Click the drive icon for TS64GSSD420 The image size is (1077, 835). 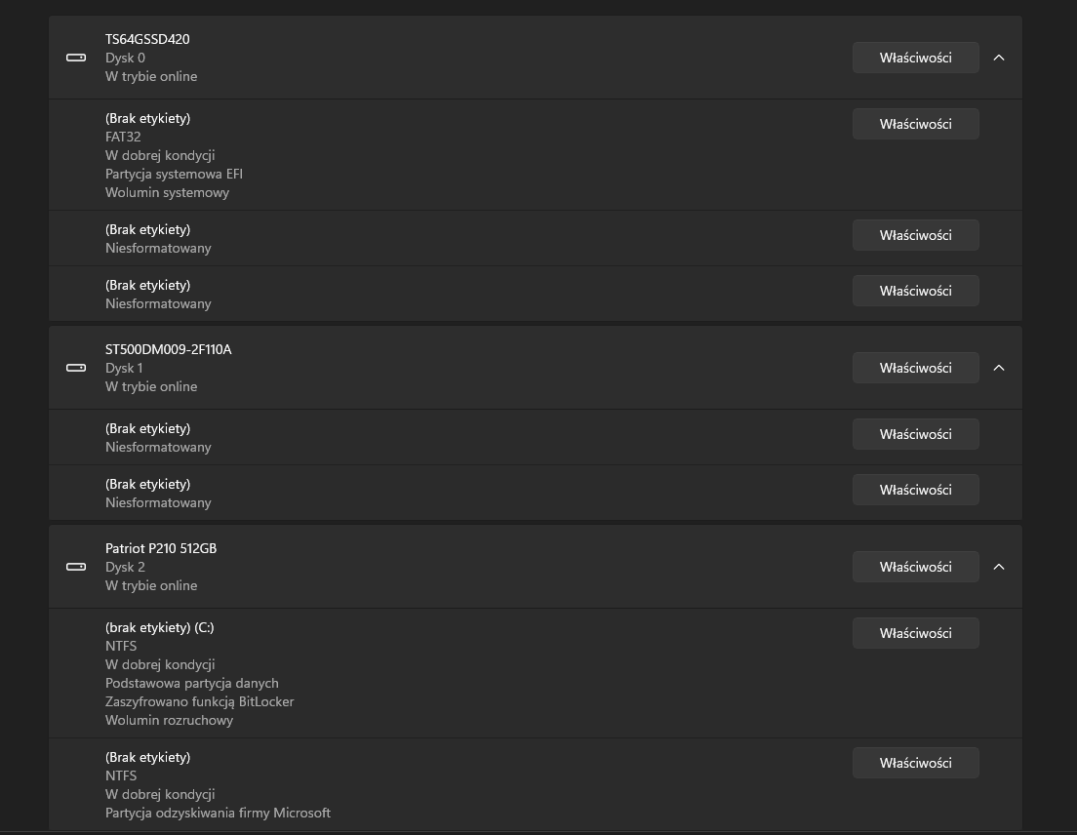pos(75,58)
